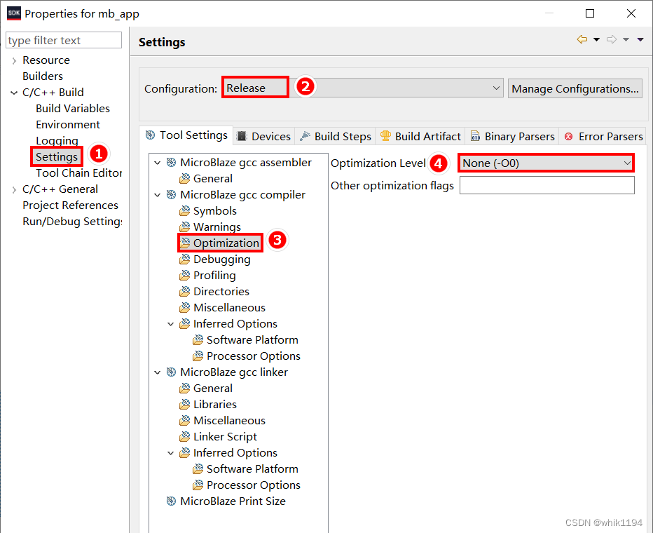Collapse the MicroBlaze gcc compiler node
This screenshot has width=653, height=533.
[x=158, y=194]
